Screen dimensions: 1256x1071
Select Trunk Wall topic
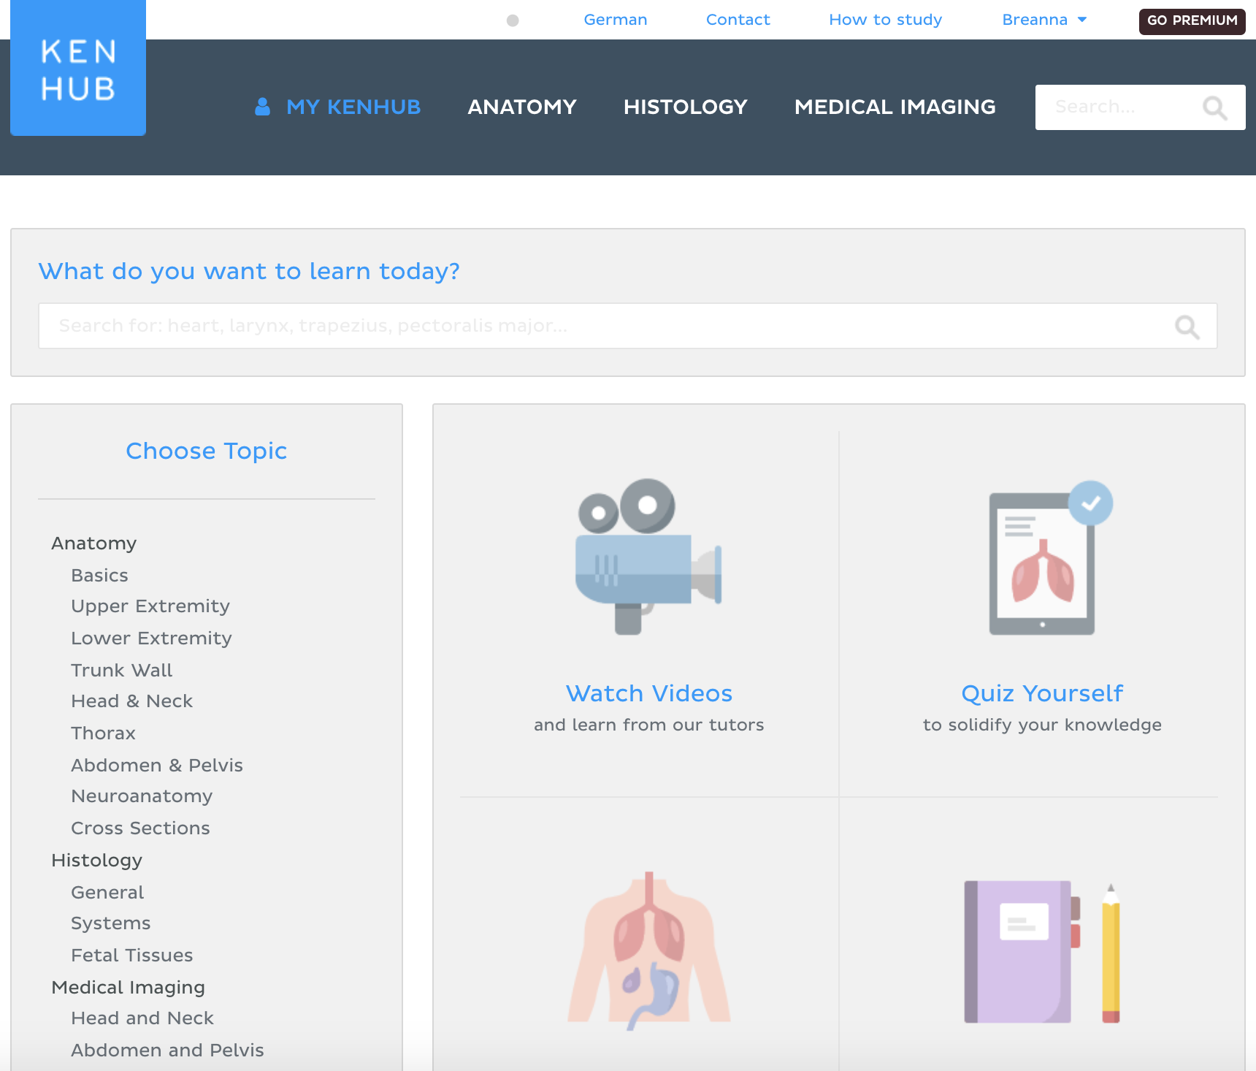coord(122,671)
